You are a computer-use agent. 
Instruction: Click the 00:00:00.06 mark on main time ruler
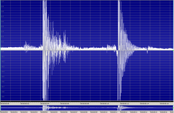[x=65, y=103]
